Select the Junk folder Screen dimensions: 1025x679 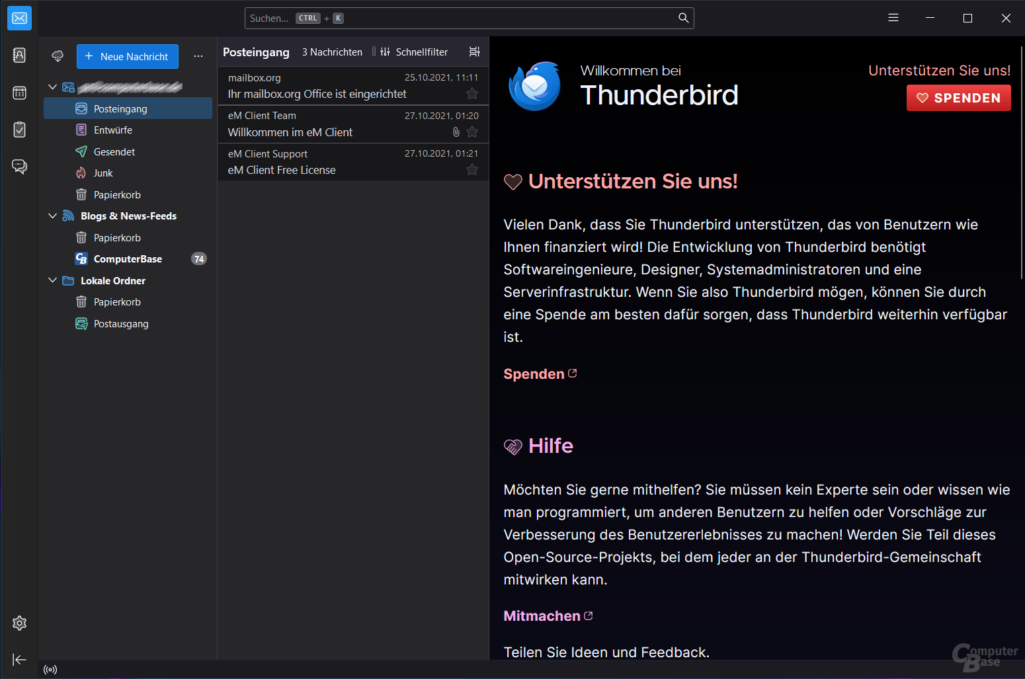point(128,173)
